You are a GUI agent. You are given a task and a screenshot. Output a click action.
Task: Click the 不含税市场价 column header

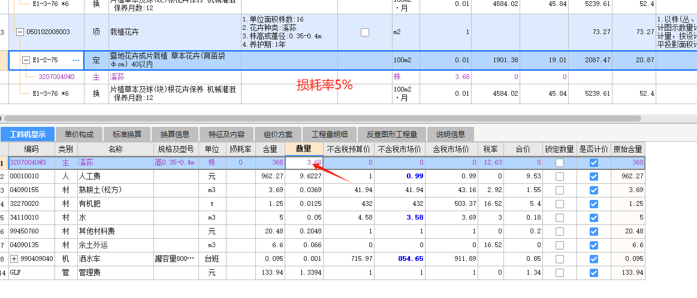(400, 149)
